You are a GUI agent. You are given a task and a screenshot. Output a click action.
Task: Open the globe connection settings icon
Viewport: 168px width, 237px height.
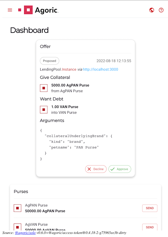[152, 10]
